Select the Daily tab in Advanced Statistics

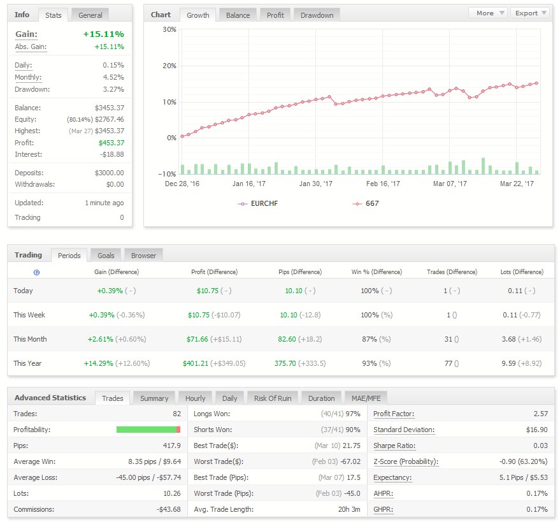pyautogui.click(x=229, y=398)
